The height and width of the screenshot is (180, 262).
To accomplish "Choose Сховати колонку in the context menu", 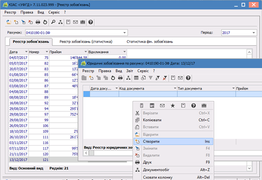I will coord(174,177).
